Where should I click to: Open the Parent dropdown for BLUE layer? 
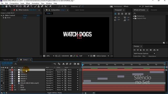click(73, 88)
